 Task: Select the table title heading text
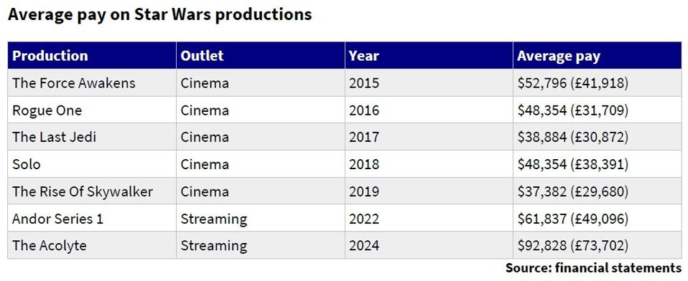(x=159, y=14)
